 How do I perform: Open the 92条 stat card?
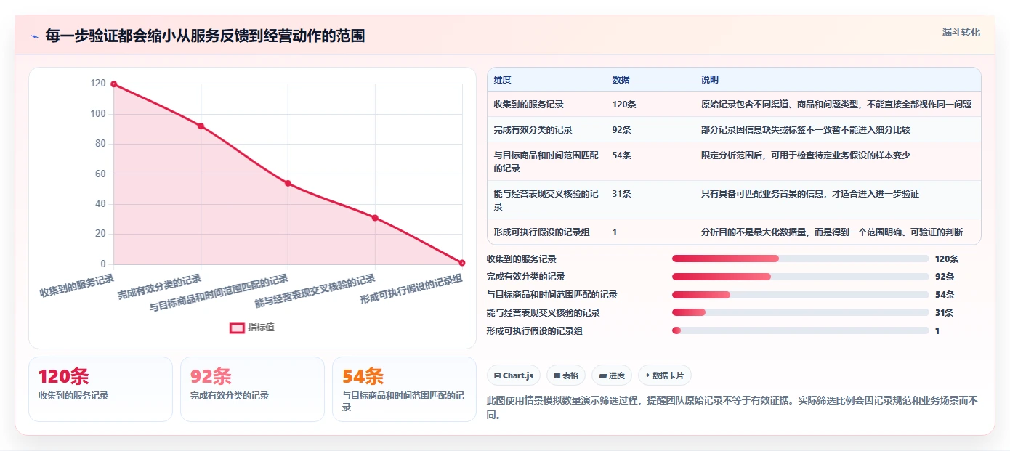(252, 389)
